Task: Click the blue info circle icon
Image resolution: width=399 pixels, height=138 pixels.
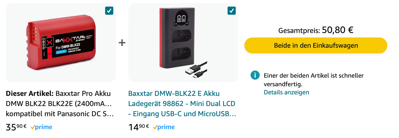Action: point(255,75)
